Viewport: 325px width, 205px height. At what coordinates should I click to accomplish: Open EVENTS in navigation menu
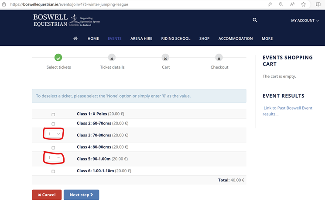point(115,38)
